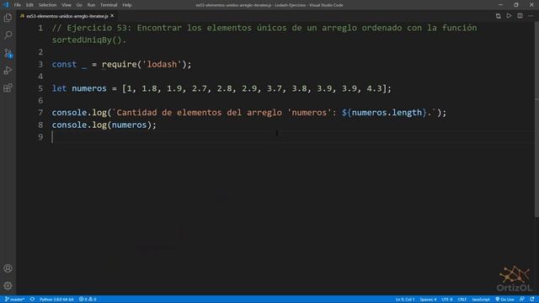
Task: Change line endings via CRLF item
Action: [x=462, y=300]
